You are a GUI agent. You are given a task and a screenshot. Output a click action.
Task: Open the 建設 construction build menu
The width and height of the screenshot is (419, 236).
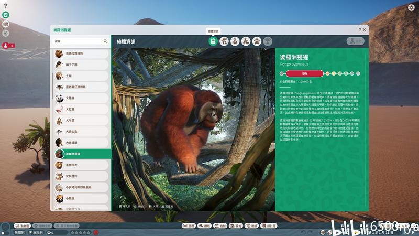click(252, 226)
